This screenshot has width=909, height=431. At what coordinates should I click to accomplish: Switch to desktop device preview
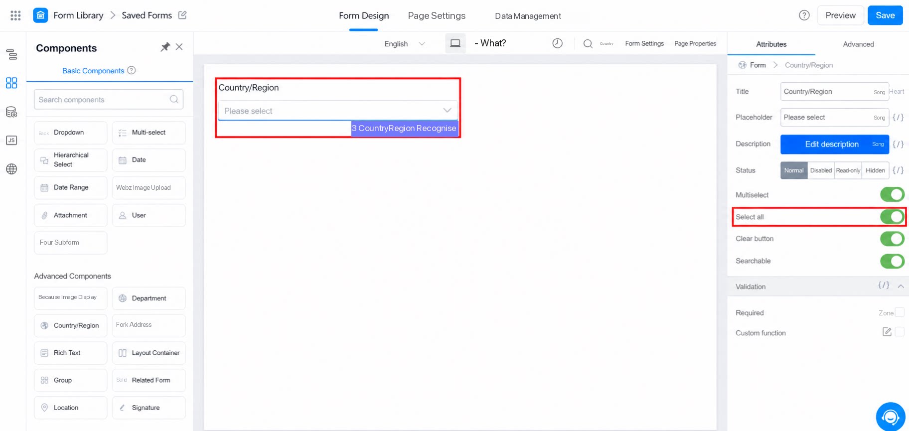click(455, 43)
